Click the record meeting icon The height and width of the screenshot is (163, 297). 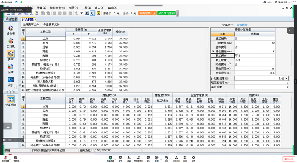tap(157, 159)
